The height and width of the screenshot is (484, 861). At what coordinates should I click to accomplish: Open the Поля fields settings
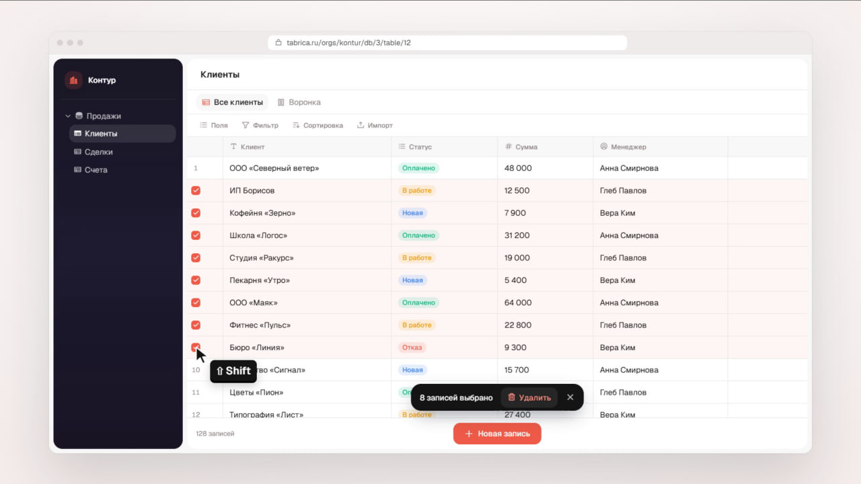(x=214, y=125)
